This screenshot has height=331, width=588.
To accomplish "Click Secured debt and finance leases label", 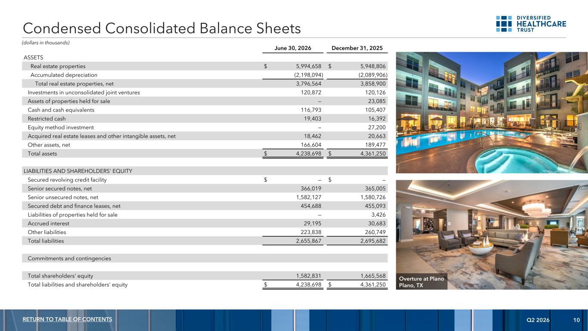I will 74,206.
